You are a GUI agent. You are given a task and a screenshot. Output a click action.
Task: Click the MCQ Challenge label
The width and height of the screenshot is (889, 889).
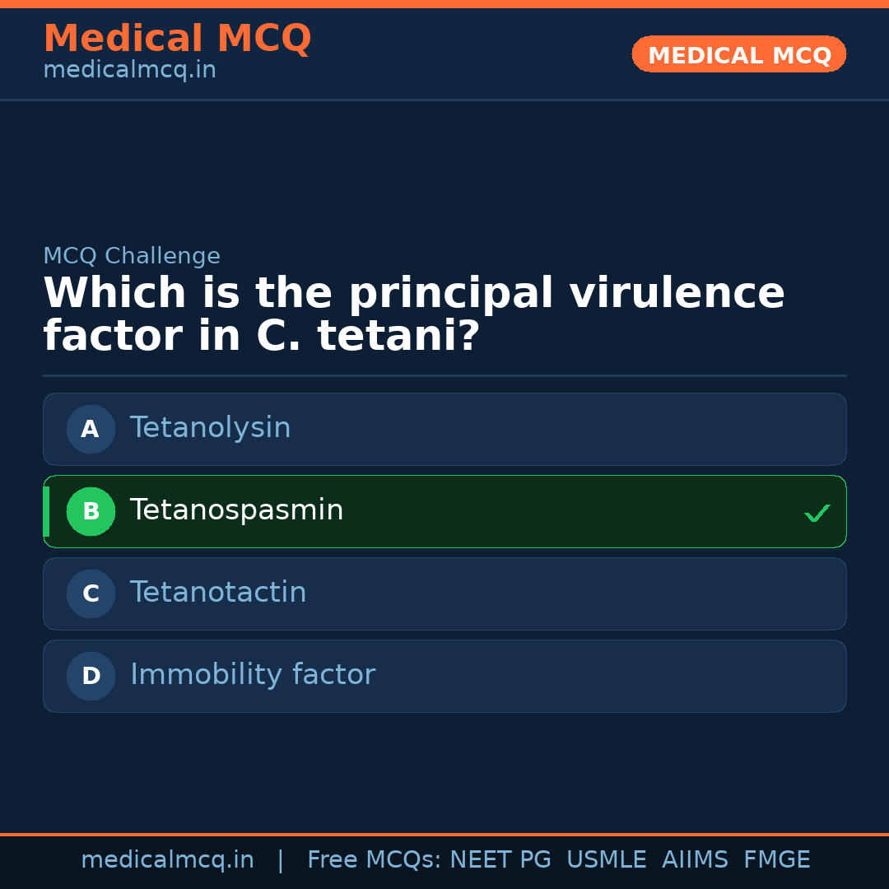point(132,256)
